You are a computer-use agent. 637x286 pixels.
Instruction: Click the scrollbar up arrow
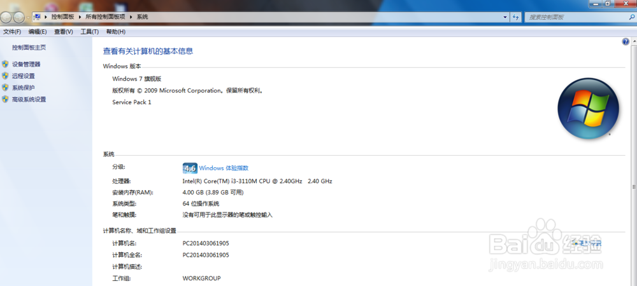pos(634,41)
